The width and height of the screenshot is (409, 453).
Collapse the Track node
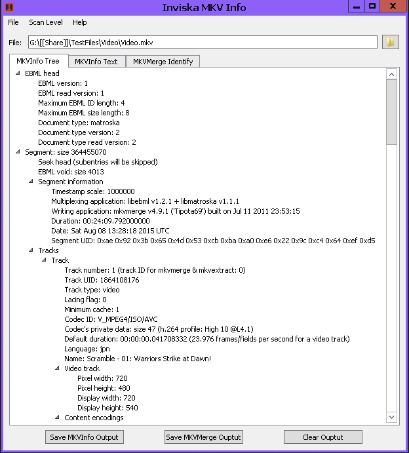(44, 260)
